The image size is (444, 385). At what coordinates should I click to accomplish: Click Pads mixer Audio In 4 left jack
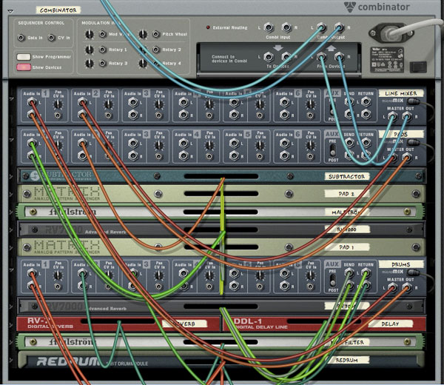184,143
